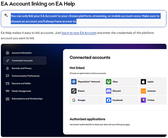Click the Discord logo icon

(109, 91)
